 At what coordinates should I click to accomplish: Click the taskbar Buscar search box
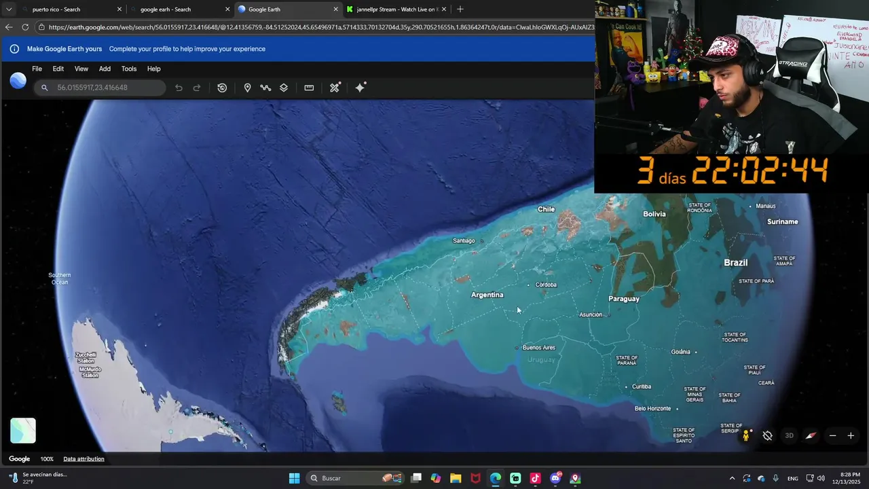(354, 478)
